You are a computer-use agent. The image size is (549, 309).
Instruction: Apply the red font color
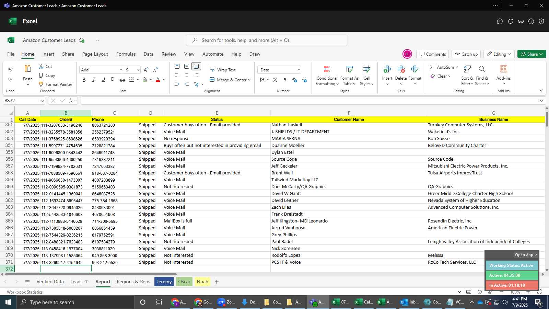pyautogui.click(x=158, y=80)
